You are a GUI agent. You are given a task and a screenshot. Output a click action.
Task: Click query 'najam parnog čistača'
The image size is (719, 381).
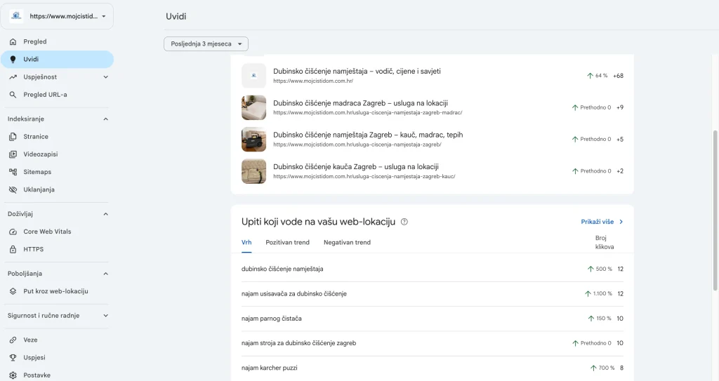point(272,319)
